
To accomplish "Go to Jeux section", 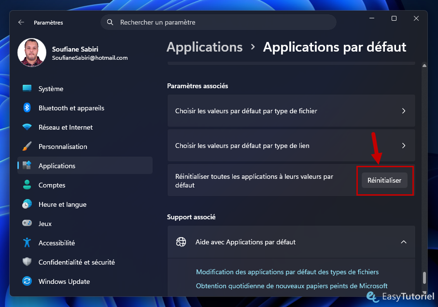I will pos(85,223).
